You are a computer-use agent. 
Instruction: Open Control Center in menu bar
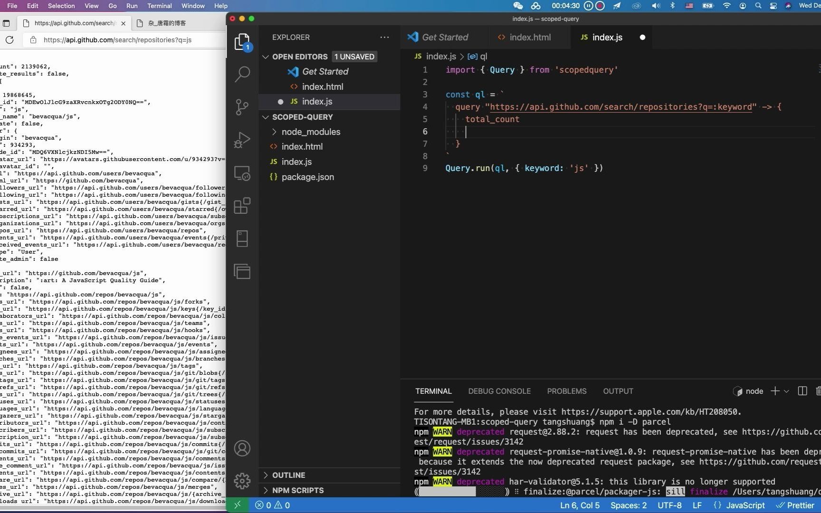click(x=773, y=6)
